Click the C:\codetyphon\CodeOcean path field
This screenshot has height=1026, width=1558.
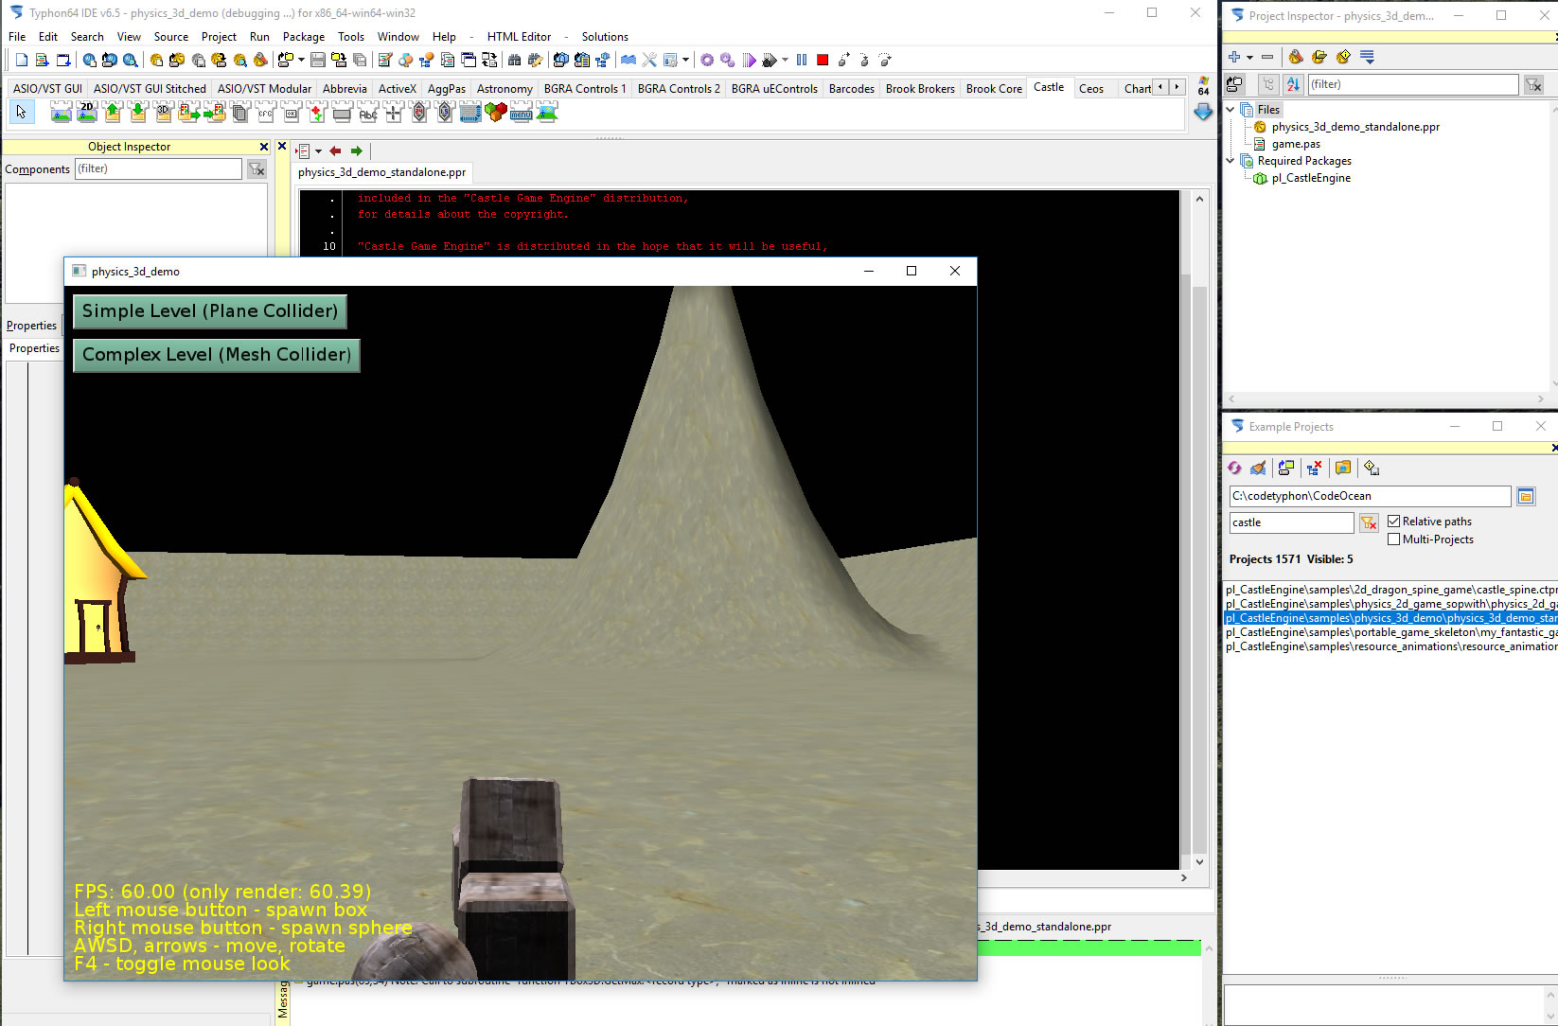[1370, 496]
